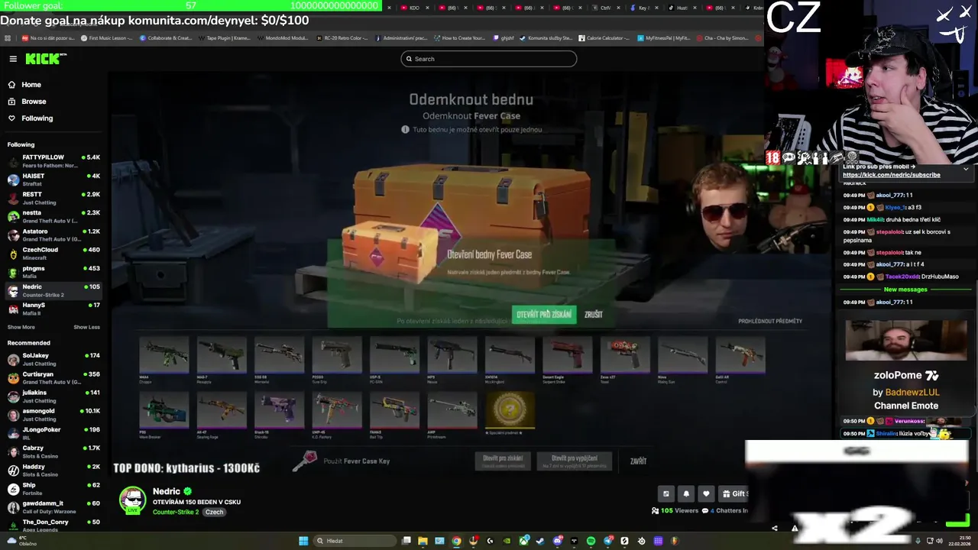The width and height of the screenshot is (978, 550).
Task: Expand following list with Show More
Action: click(x=21, y=327)
